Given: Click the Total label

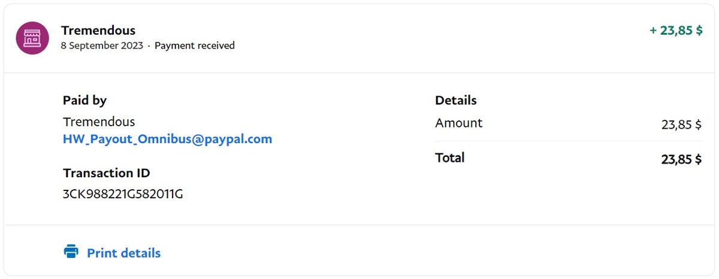Looking at the screenshot, I should point(449,158).
